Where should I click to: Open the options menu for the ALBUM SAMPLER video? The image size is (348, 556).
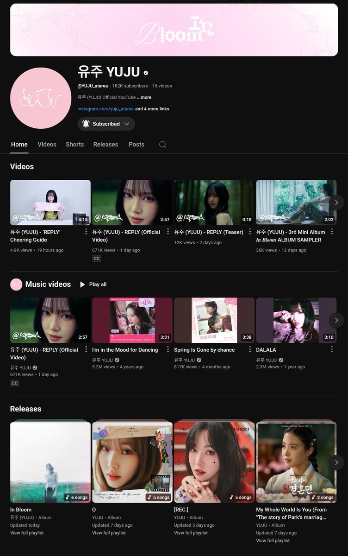click(x=332, y=232)
